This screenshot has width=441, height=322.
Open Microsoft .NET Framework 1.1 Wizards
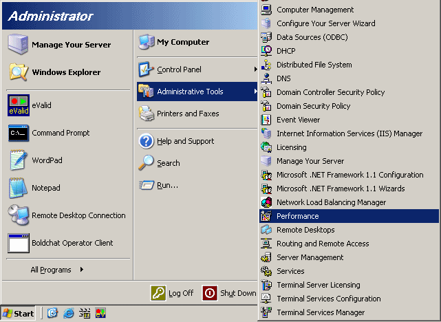349,189
